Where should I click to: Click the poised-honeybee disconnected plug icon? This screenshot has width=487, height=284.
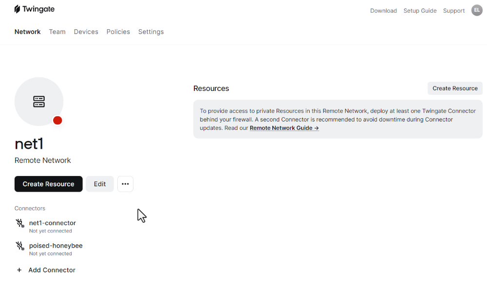pos(20,246)
